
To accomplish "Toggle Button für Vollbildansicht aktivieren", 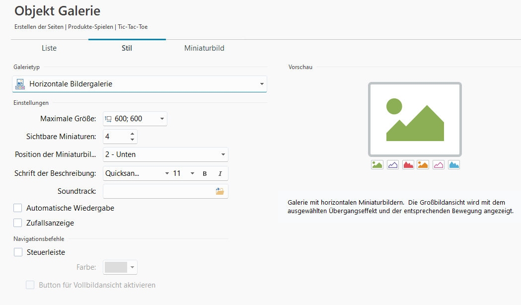I will pos(30,285).
